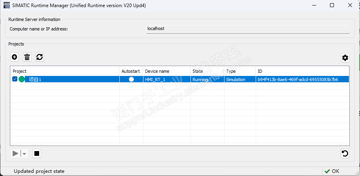360x176 pixels.
Task: Uncheck the 项目1 project checkbox
Action: pyautogui.click(x=15, y=79)
